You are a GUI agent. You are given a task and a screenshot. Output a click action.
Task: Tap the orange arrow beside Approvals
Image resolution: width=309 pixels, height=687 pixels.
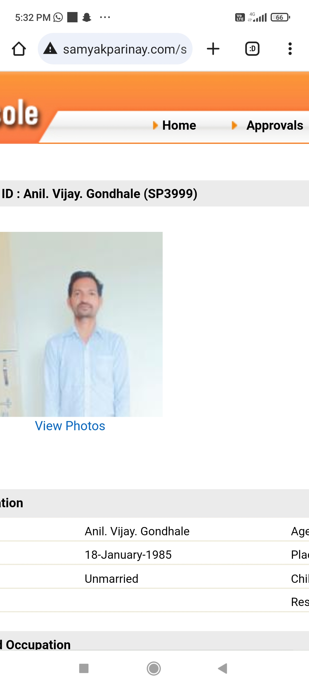(234, 125)
